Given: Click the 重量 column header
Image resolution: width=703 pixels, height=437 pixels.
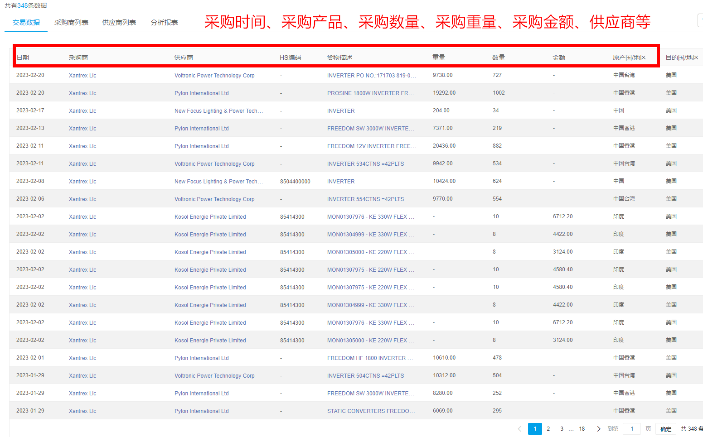Looking at the screenshot, I should (x=439, y=58).
